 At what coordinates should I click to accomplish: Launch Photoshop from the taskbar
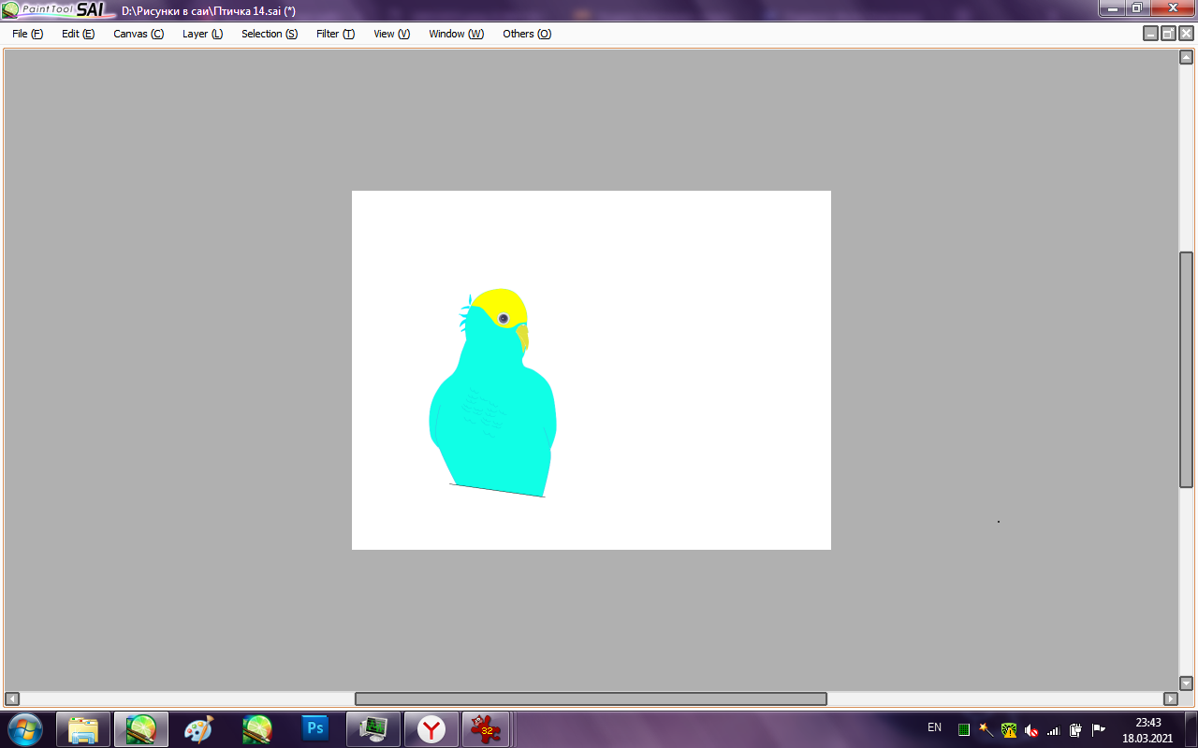click(x=315, y=728)
